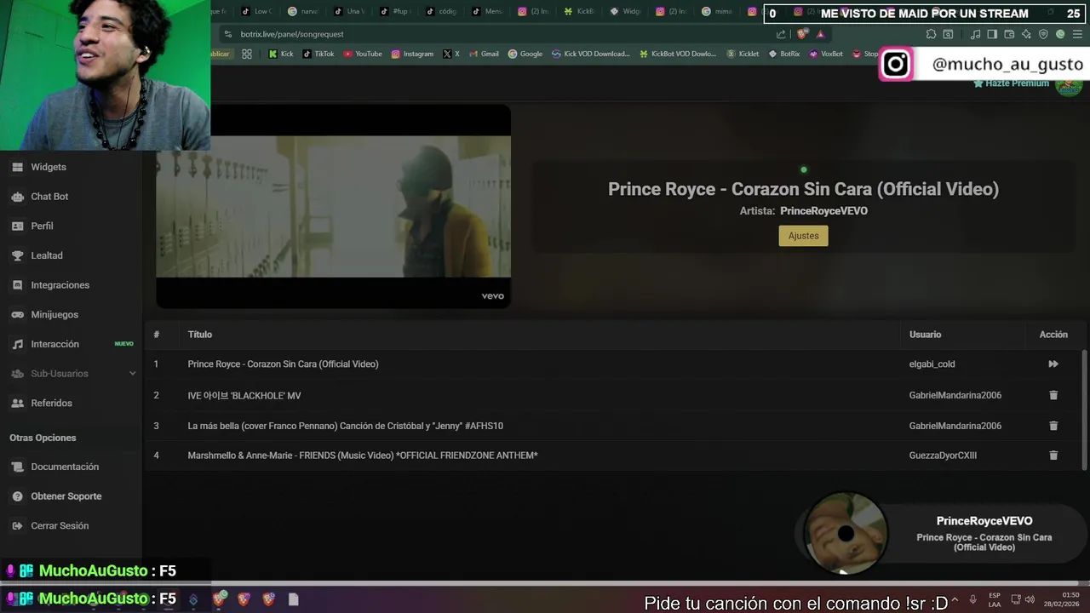Image resolution: width=1090 pixels, height=613 pixels.
Task: Open Brave Wallet toolbar icon
Action: tap(1009, 34)
